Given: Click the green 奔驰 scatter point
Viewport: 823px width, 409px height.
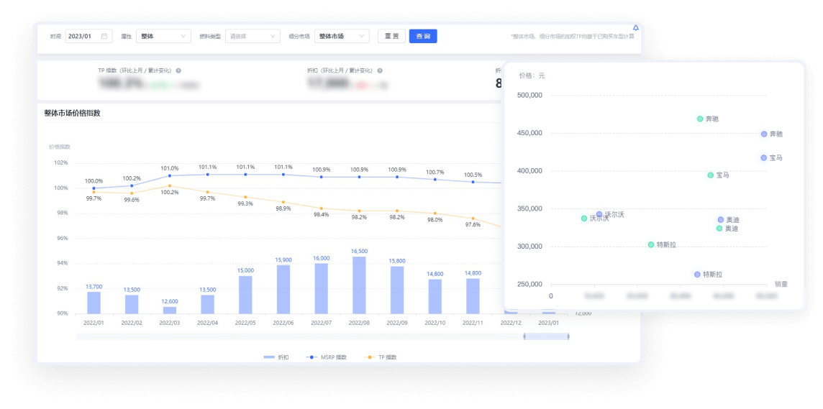Looking at the screenshot, I should [x=700, y=119].
